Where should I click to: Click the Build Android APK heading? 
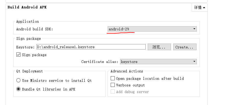click(27, 7)
